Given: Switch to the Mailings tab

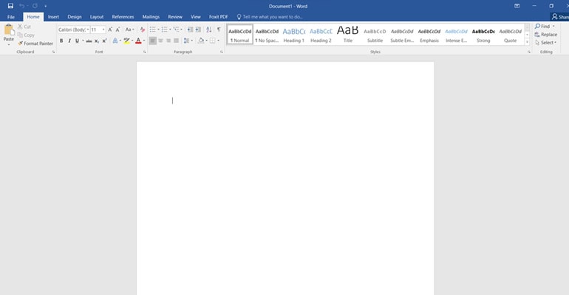Looking at the screenshot, I should [151, 17].
